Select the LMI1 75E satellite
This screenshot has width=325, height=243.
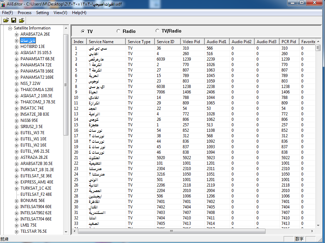tap(28, 225)
